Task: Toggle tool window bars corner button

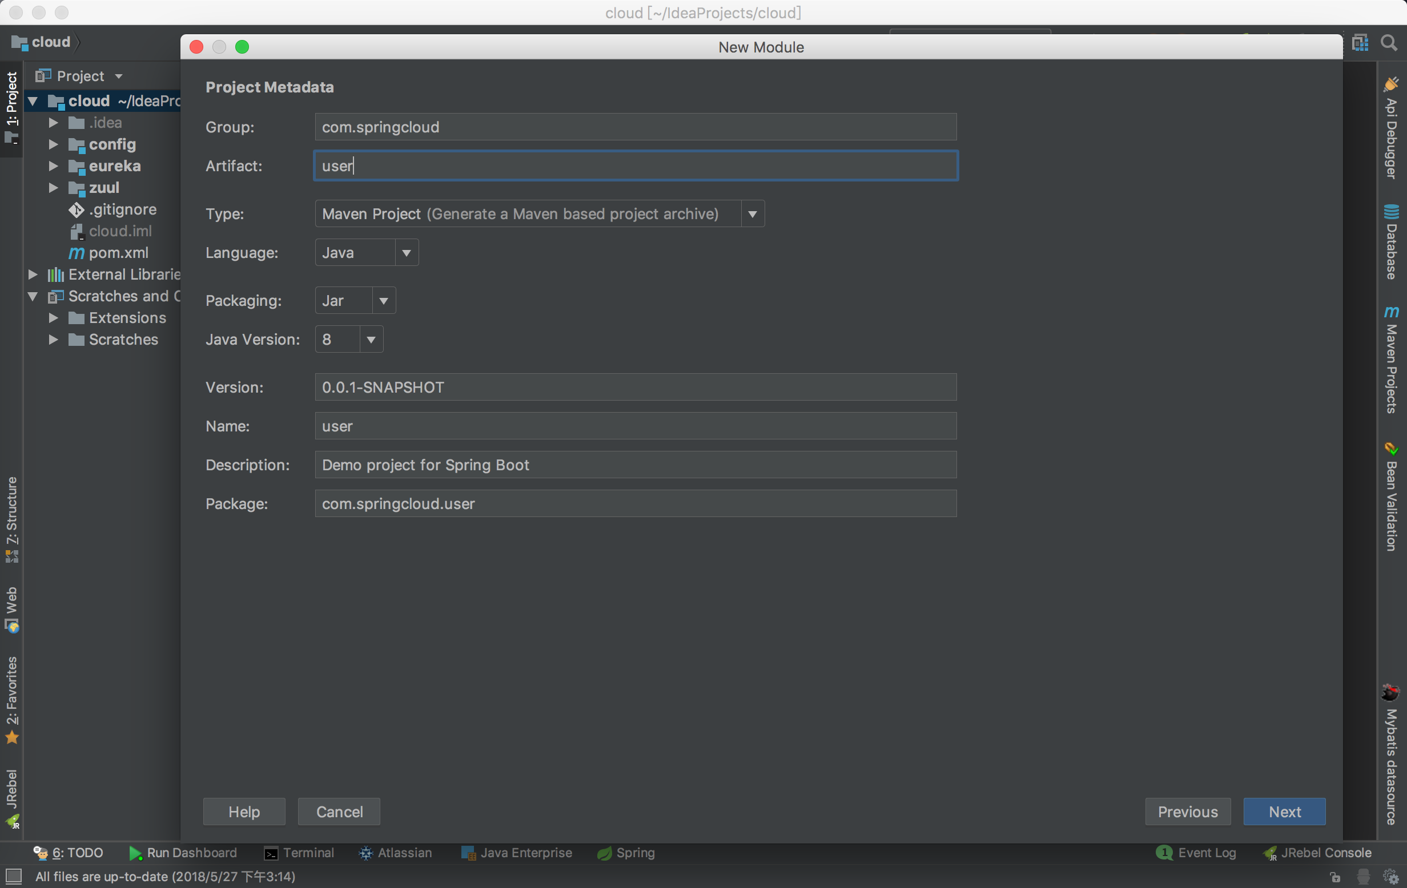Action: (14, 876)
